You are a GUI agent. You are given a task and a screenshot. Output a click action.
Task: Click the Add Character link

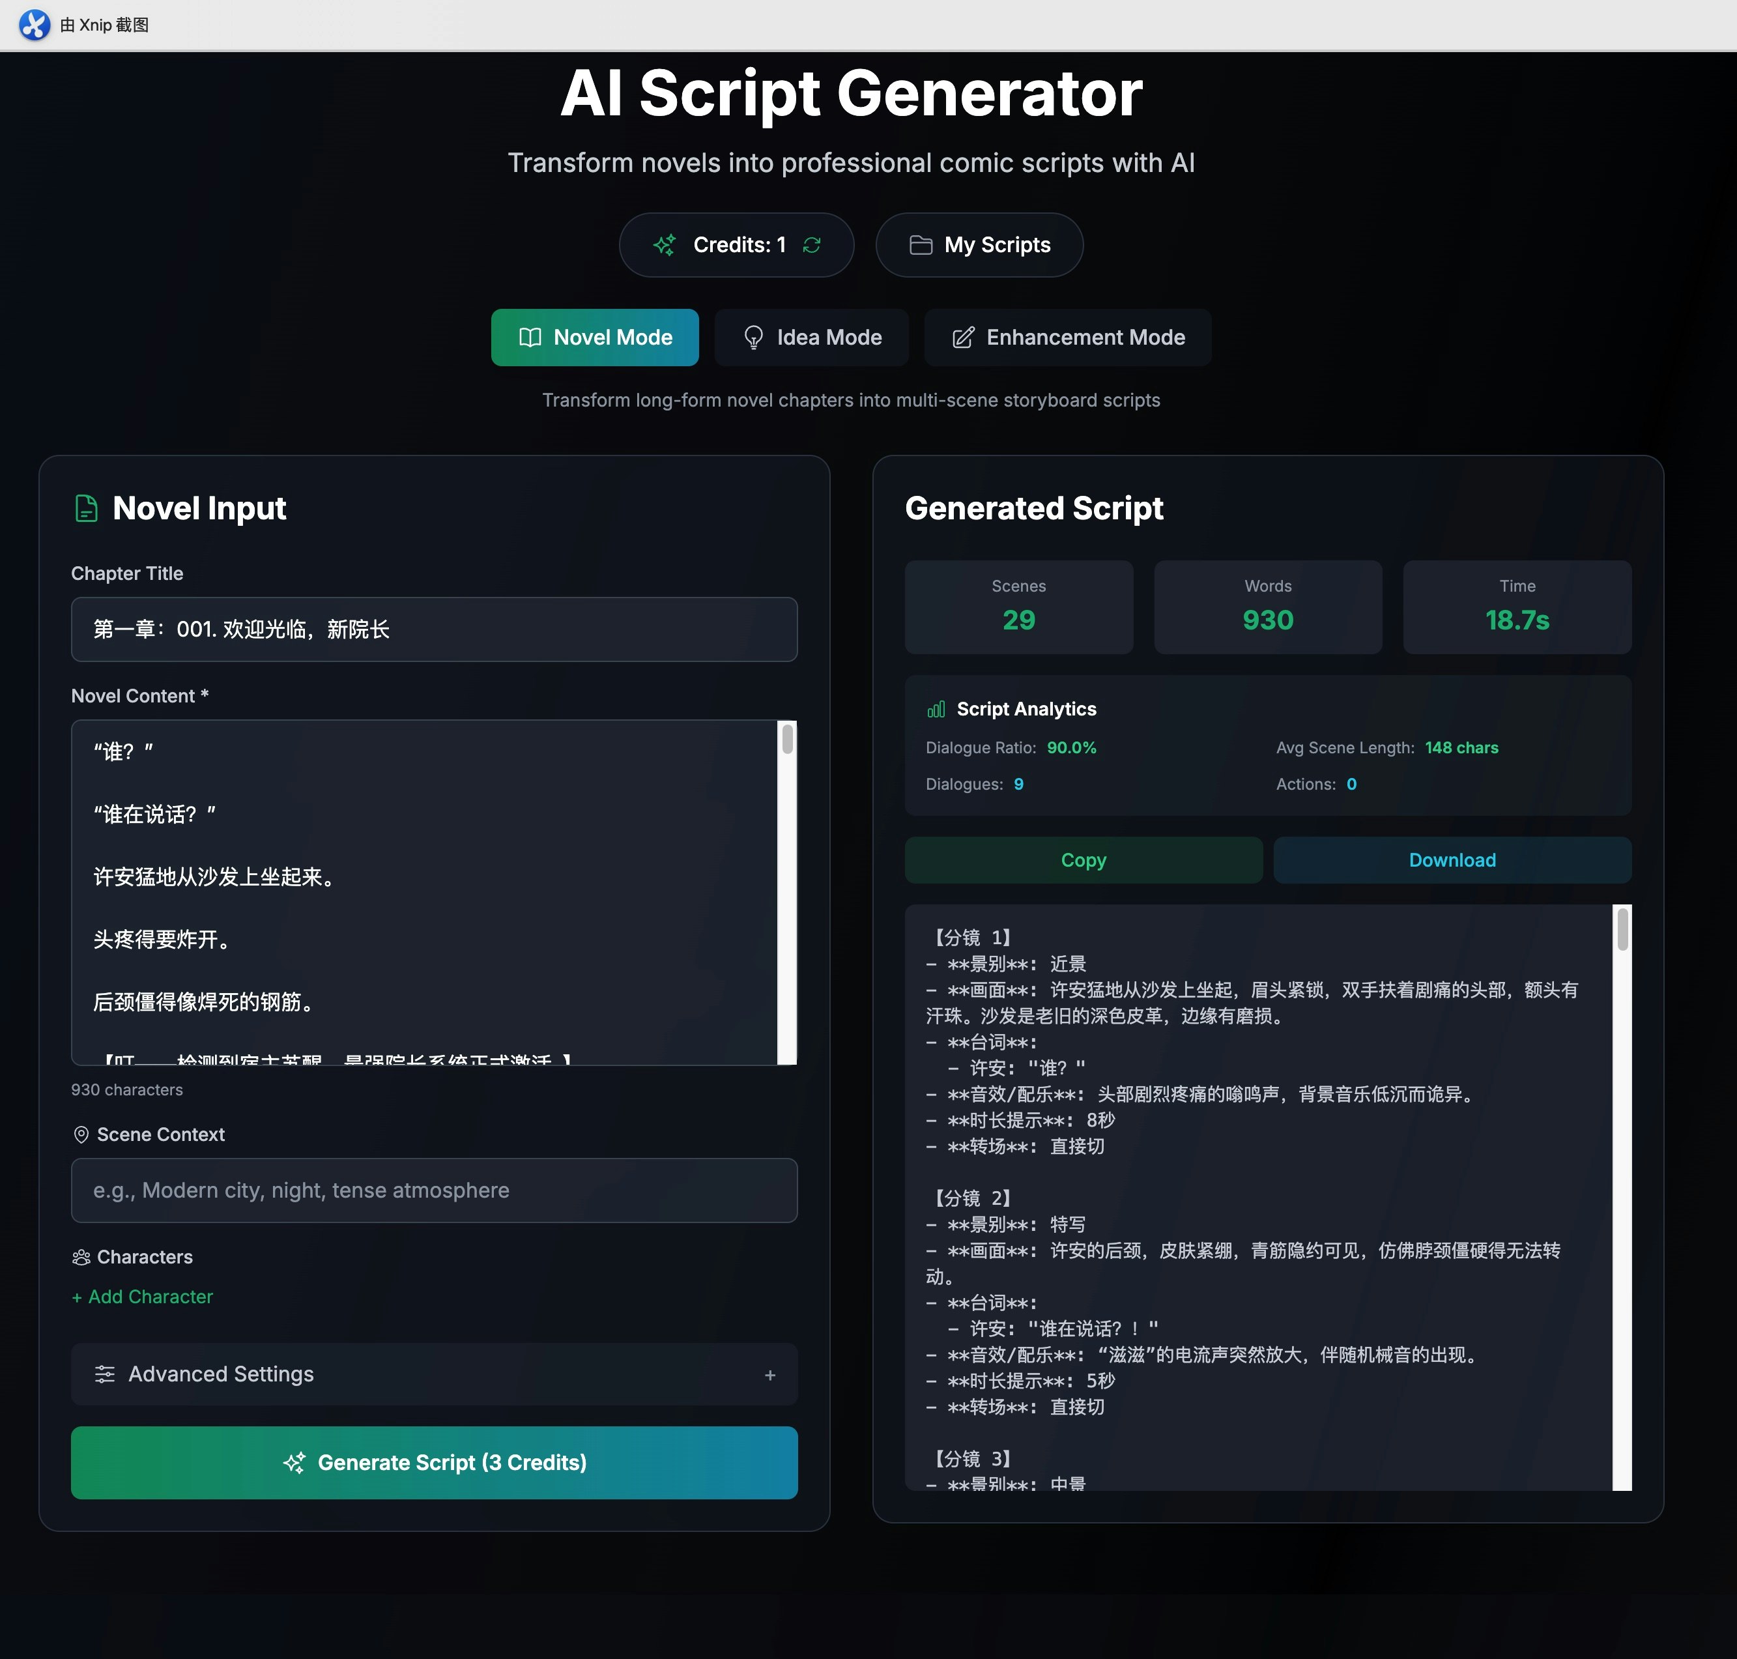click(141, 1297)
